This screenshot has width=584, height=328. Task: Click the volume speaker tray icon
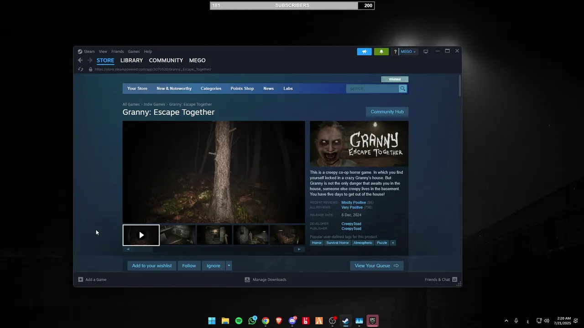[547, 321]
